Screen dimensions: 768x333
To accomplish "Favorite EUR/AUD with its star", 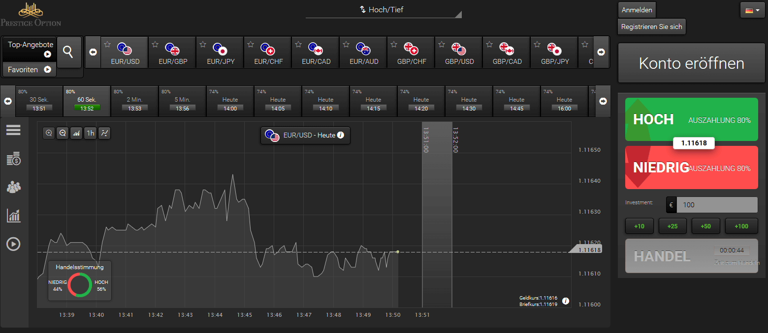I will (x=346, y=44).
